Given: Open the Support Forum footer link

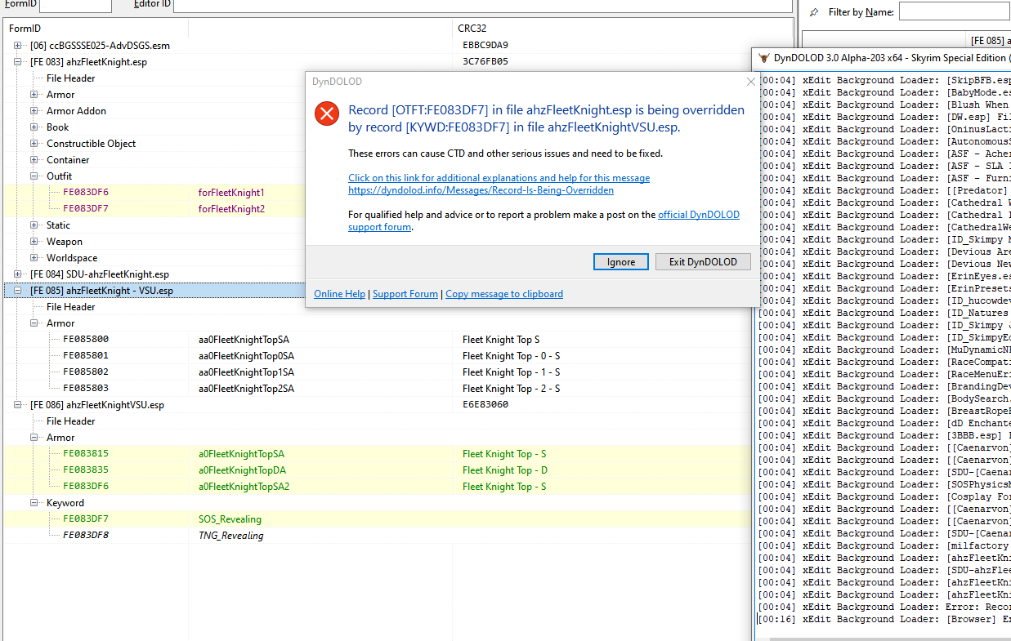Looking at the screenshot, I should [405, 294].
